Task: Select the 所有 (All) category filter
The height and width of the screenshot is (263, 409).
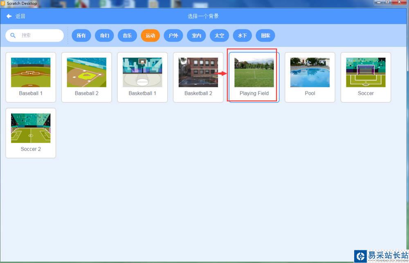Action: (81, 36)
